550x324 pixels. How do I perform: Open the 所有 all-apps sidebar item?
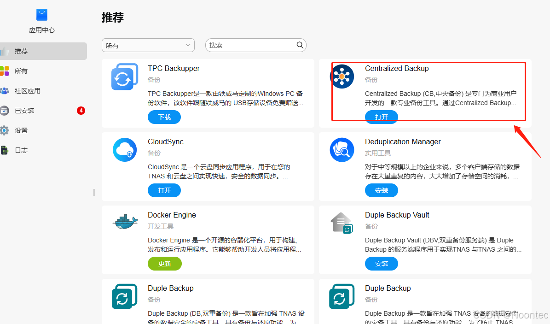click(x=44, y=71)
